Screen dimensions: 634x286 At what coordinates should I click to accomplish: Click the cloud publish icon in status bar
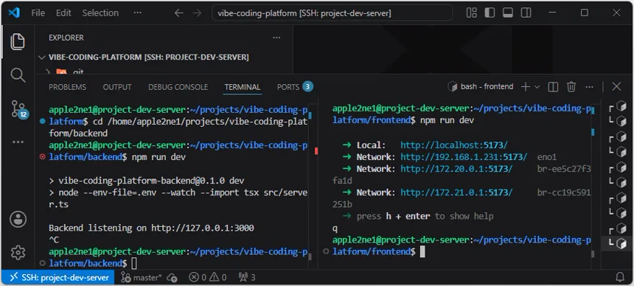pyautogui.click(x=173, y=277)
